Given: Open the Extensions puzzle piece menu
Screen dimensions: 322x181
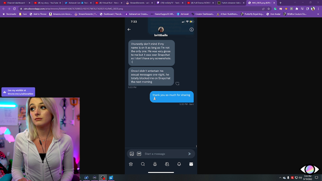Looking at the screenshot, I should 297,9.
